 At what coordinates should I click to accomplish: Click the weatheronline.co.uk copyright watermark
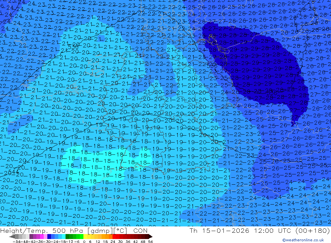click(303, 240)
